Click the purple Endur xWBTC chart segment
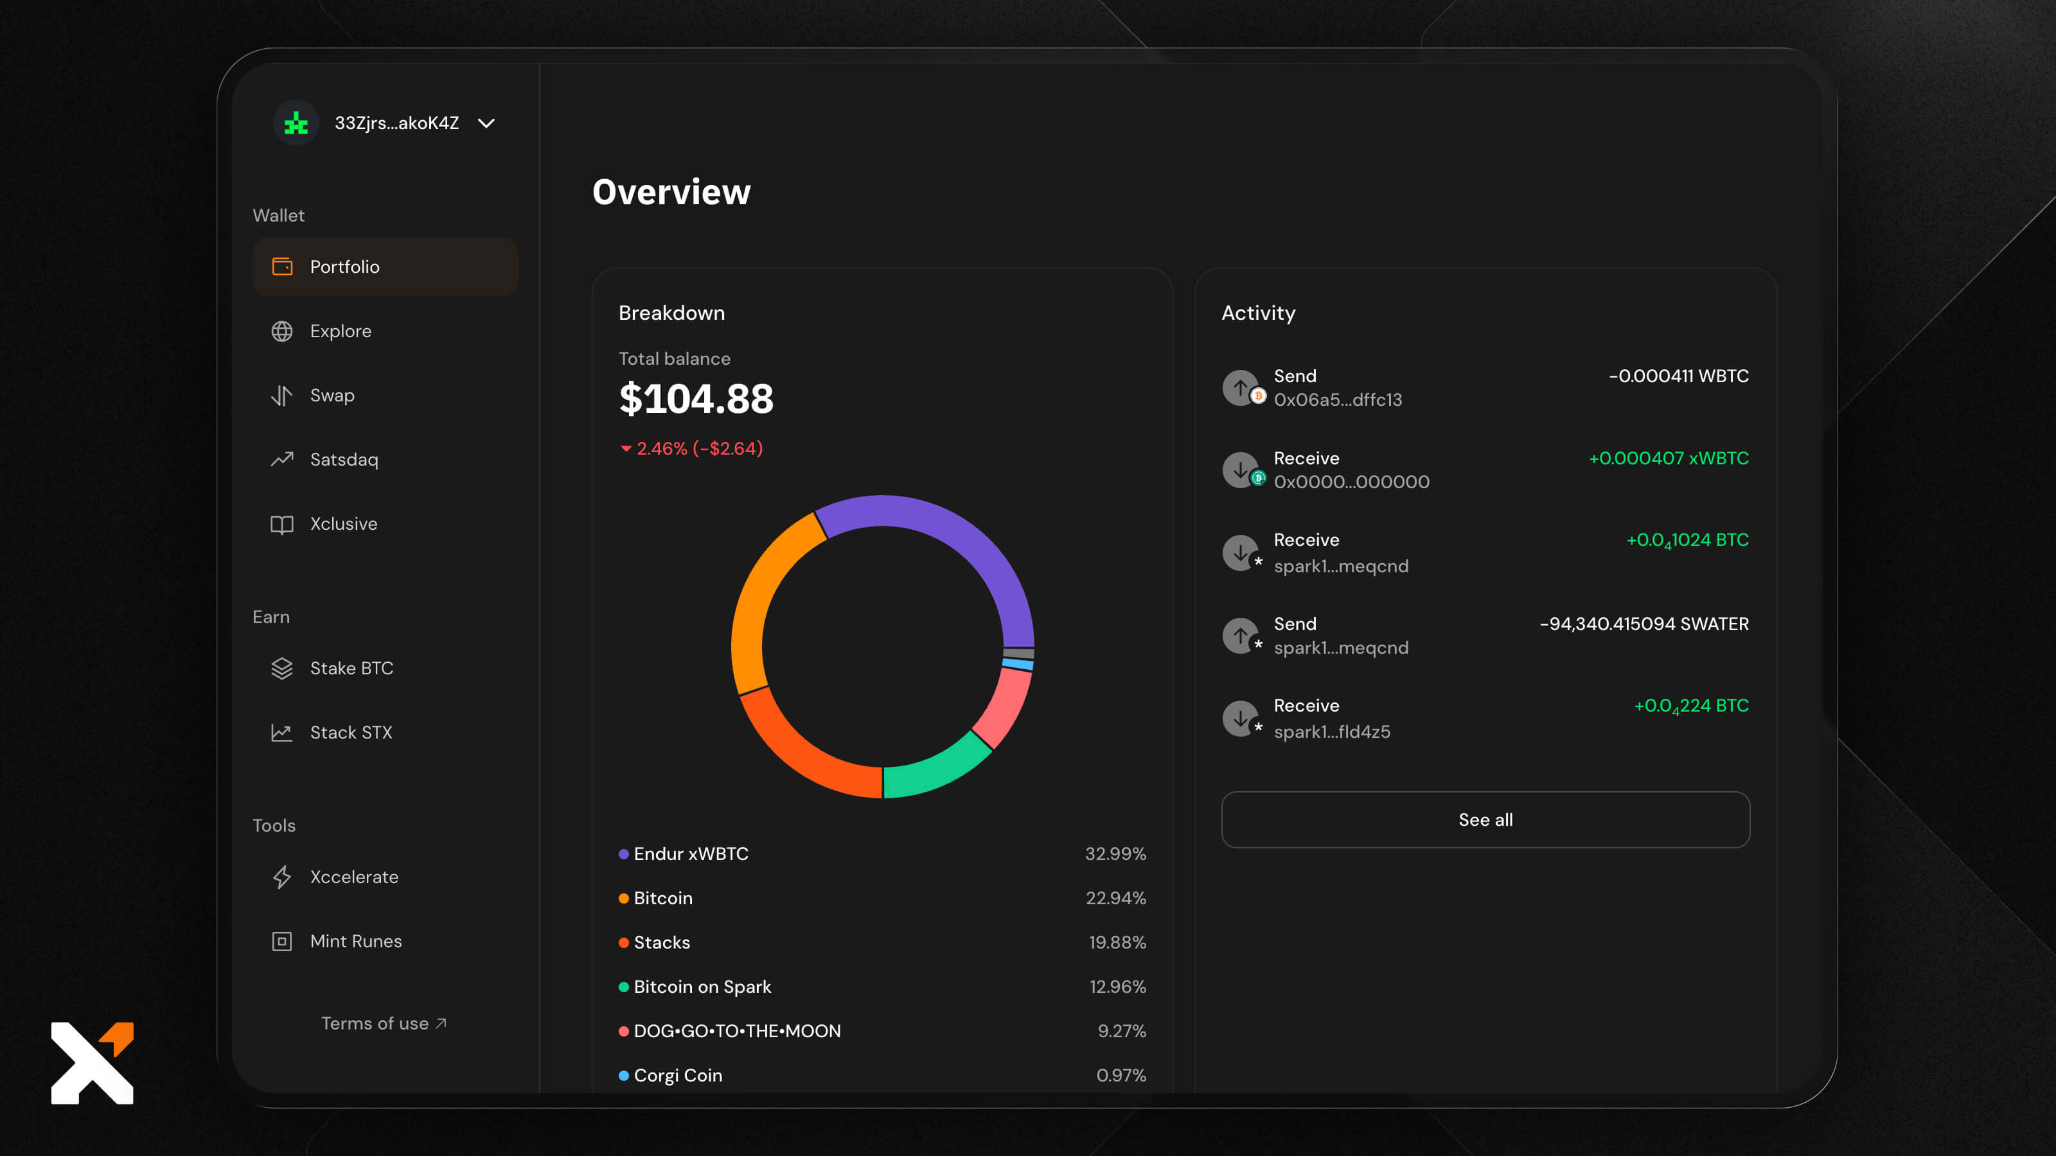 [x=958, y=533]
